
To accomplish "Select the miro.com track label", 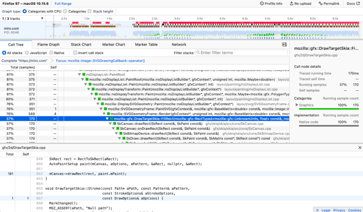I will pos(11,28).
